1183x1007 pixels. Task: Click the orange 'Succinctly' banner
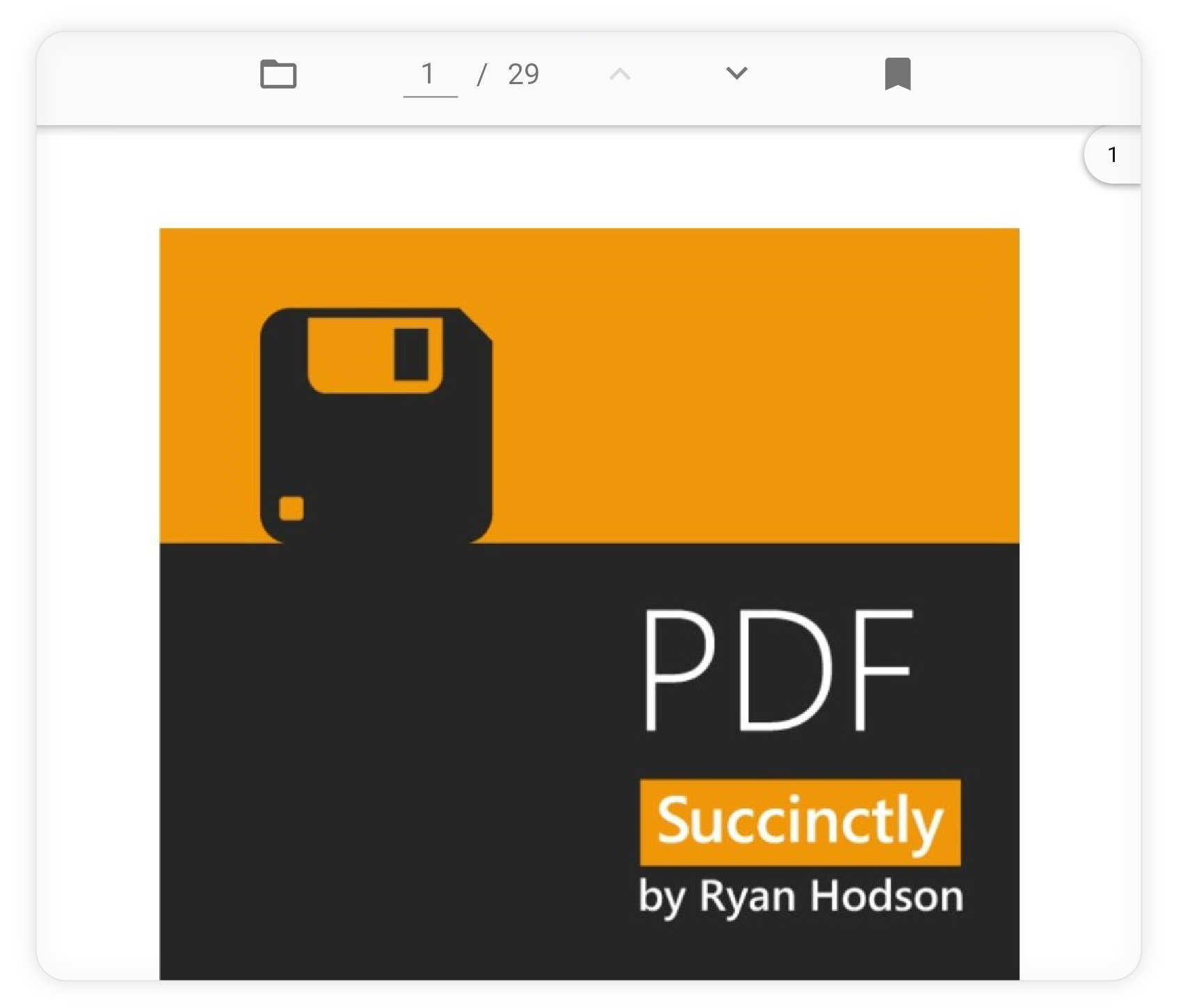pyautogui.click(x=798, y=822)
